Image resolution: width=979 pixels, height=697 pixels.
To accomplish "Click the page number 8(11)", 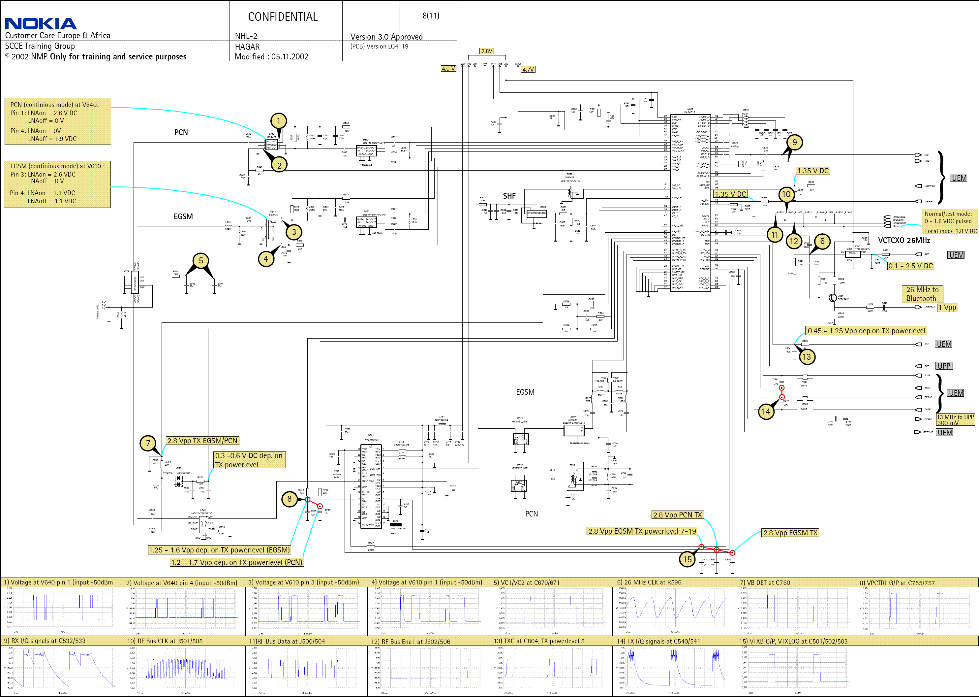I will pyautogui.click(x=431, y=16).
